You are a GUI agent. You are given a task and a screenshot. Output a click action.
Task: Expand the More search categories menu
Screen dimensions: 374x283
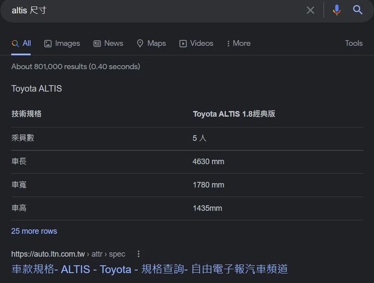(x=238, y=44)
